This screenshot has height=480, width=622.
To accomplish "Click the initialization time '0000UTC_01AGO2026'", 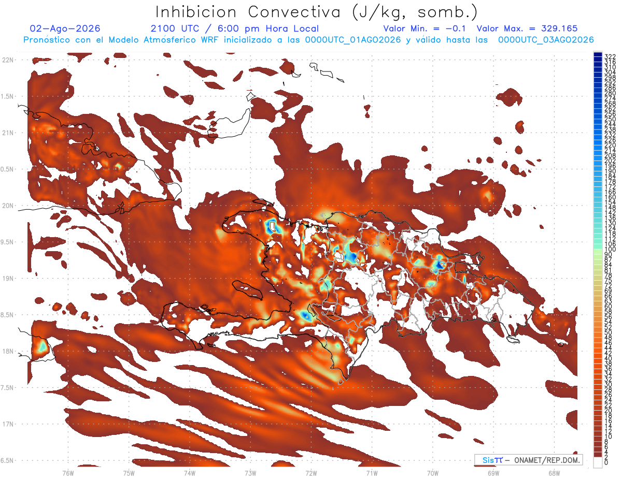I will (x=353, y=40).
